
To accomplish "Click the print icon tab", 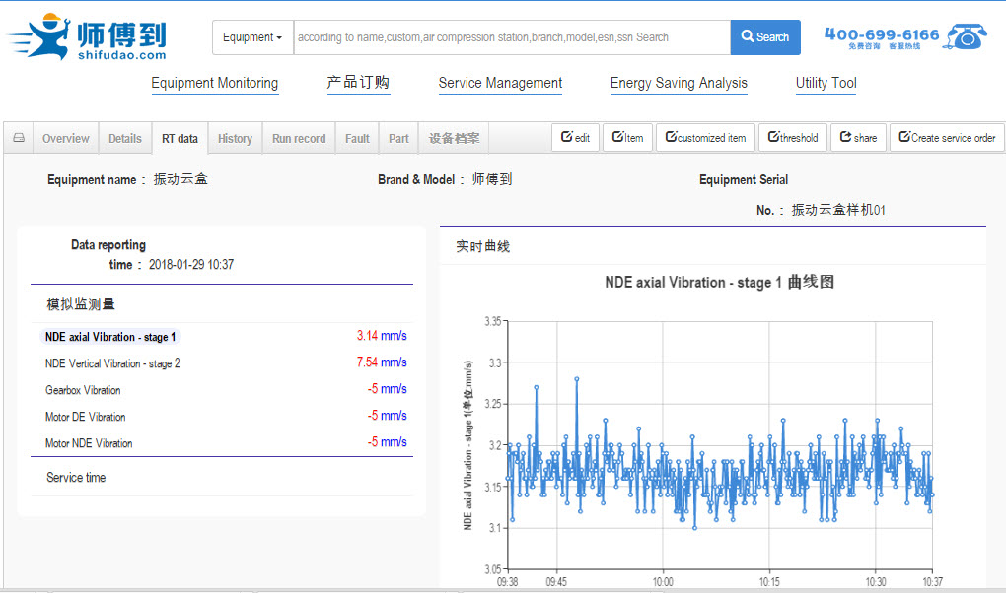I will pyautogui.click(x=19, y=139).
